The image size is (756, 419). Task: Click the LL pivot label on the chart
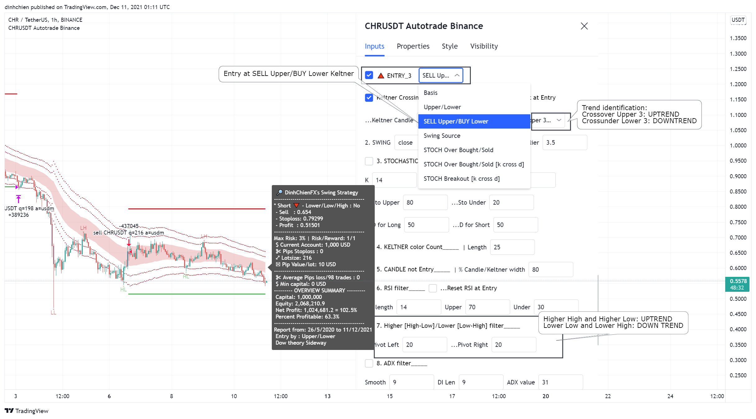[53, 313]
